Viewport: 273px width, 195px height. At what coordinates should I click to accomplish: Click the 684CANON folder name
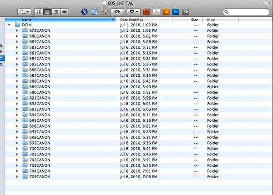(x=40, y=59)
